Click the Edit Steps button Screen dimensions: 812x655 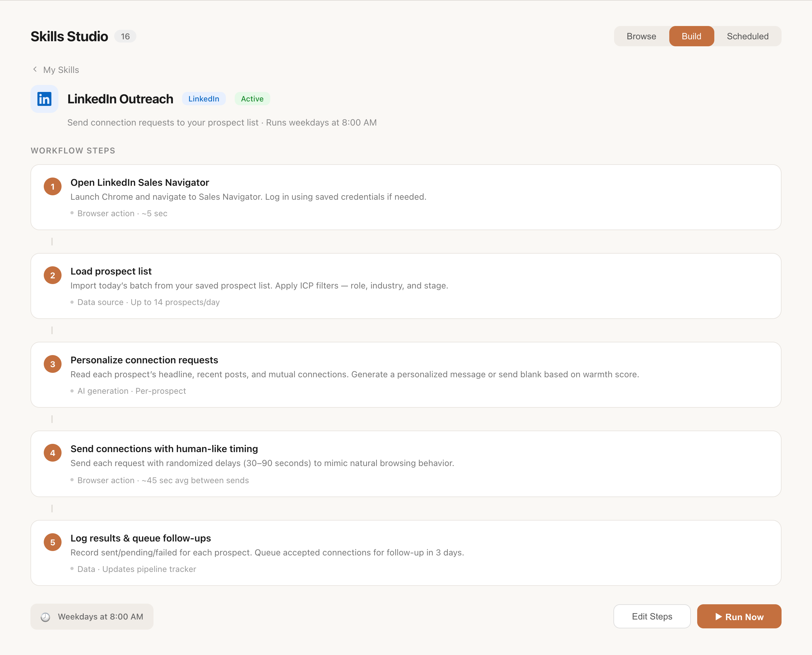coord(652,616)
